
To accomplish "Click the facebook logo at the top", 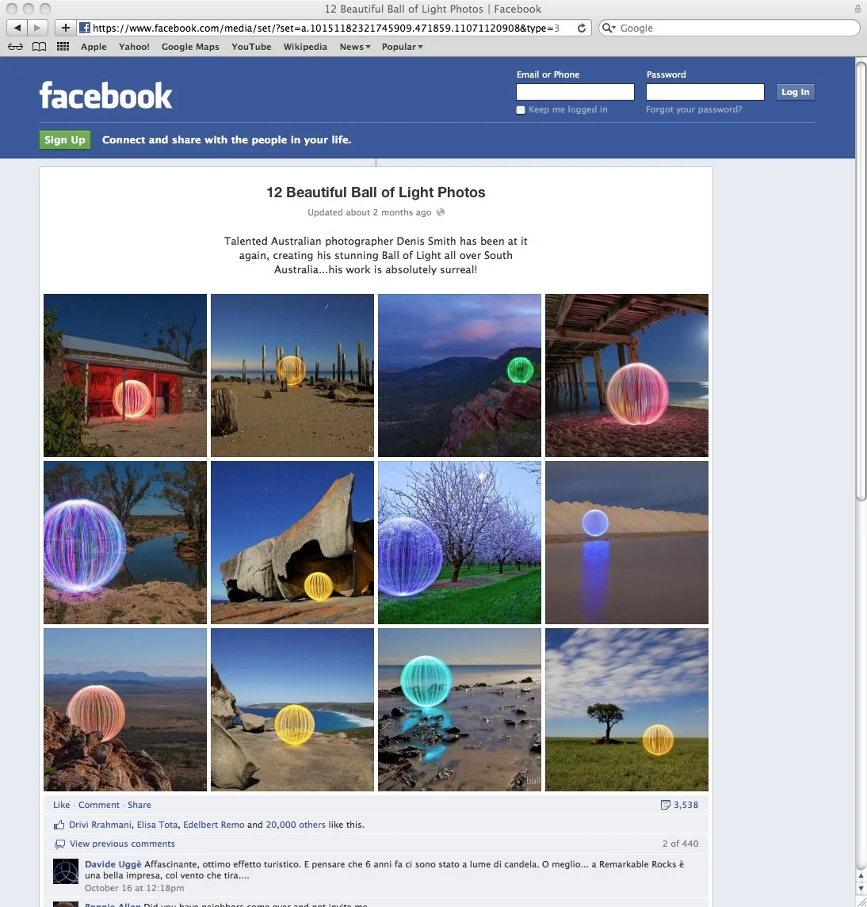I will pos(105,94).
